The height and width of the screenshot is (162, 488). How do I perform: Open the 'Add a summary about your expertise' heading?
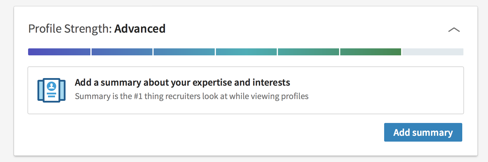click(x=182, y=82)
